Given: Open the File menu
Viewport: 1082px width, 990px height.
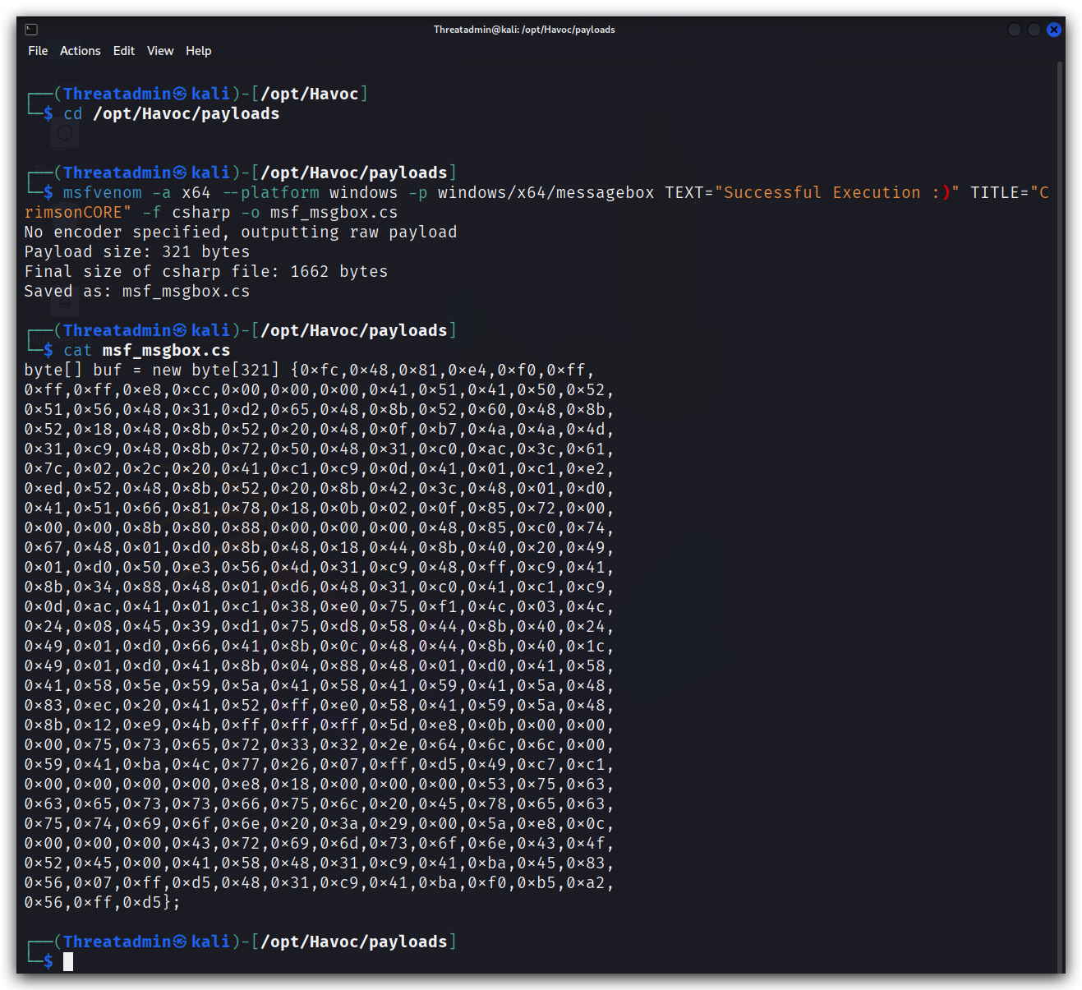Looking at the screenshot, I should pos(38,51).
